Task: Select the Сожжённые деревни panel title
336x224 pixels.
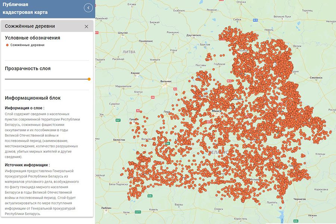Action: tap(30, 26)
